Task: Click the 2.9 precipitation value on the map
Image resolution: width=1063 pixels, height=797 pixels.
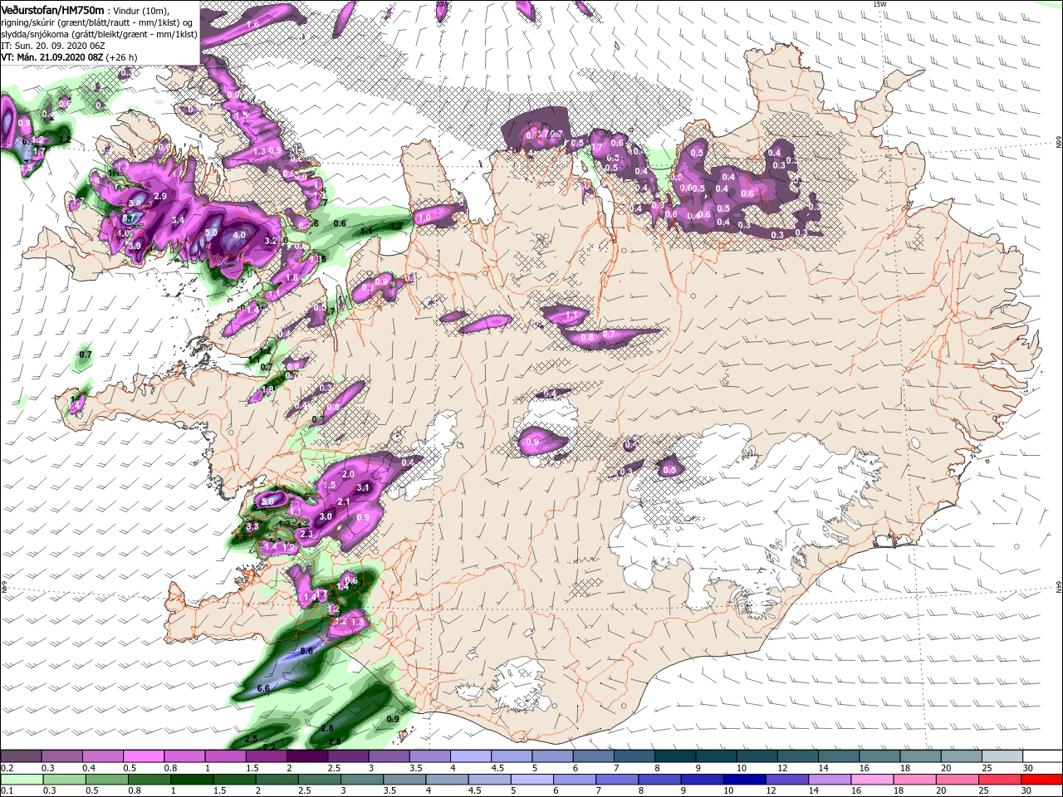Action: tap(160, 195)
